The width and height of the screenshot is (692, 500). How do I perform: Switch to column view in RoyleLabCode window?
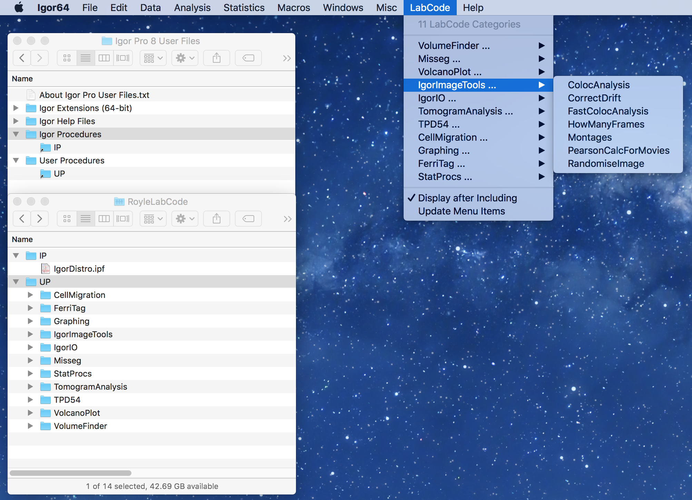(104, 219)
